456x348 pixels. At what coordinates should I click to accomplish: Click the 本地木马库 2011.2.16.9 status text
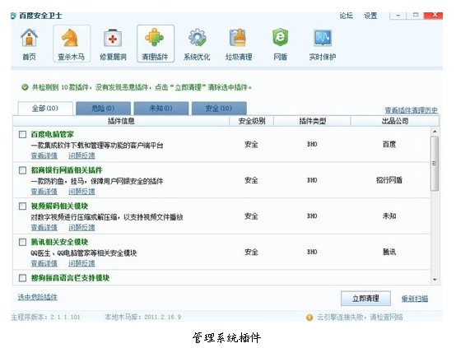coord(142,318)
